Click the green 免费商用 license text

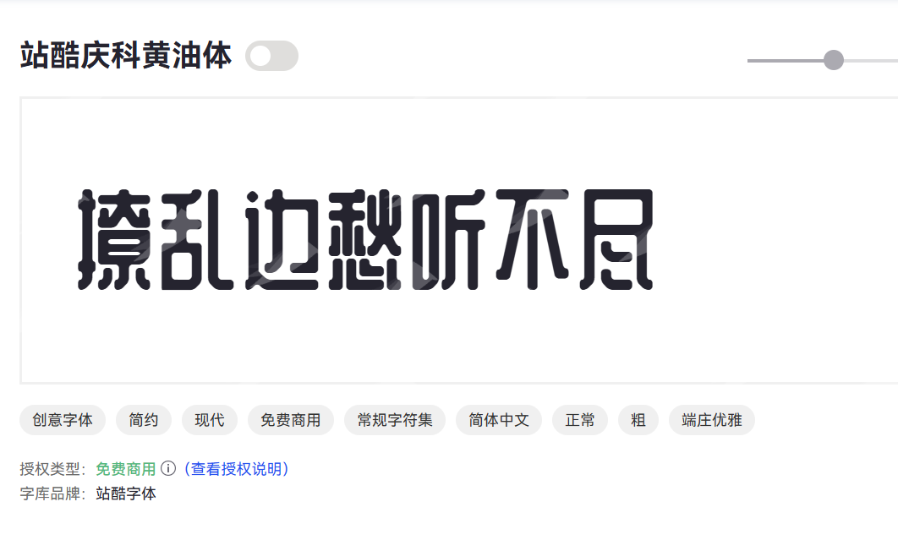click(126, 469)
